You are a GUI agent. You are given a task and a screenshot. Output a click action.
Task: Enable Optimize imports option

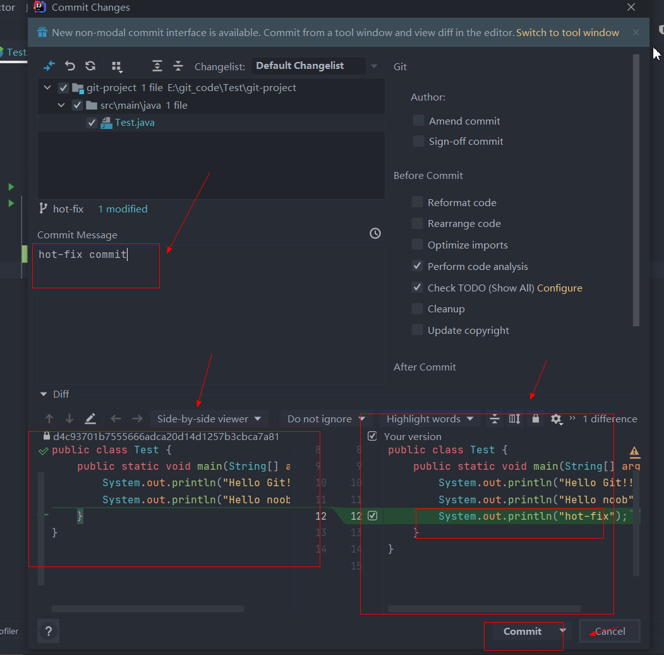pos(417,245)
